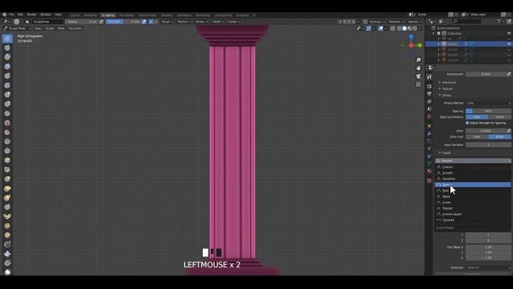
Task: Click the viewport zoom magnifier icon
Action: (418, 60)
